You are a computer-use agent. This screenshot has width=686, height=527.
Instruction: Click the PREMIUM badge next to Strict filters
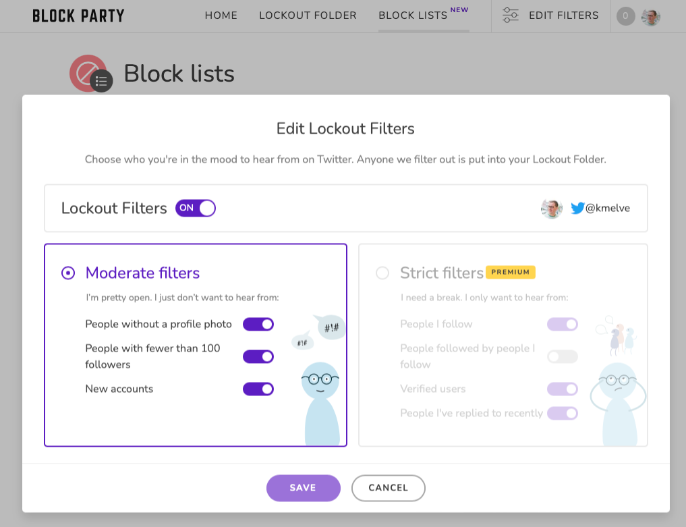[511, 272]
